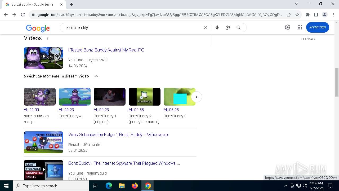Close the bonzai buddy Google Suche tab

[x=61, y=4]
